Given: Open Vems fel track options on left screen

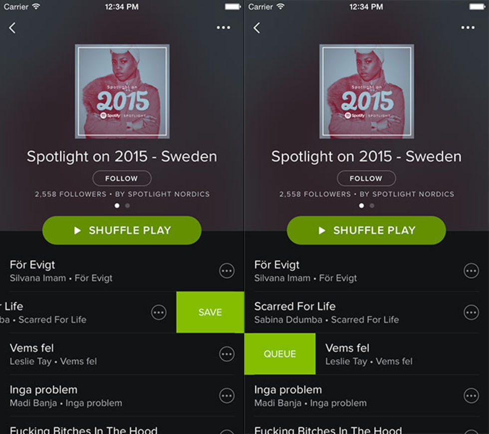Looking at the screenshot, I should pyautogui.click(x=227, y=354).
